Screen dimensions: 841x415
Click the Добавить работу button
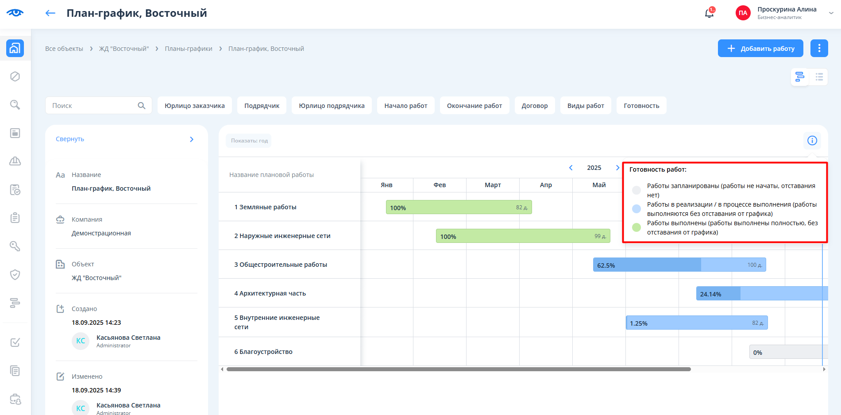click(760, 48)
